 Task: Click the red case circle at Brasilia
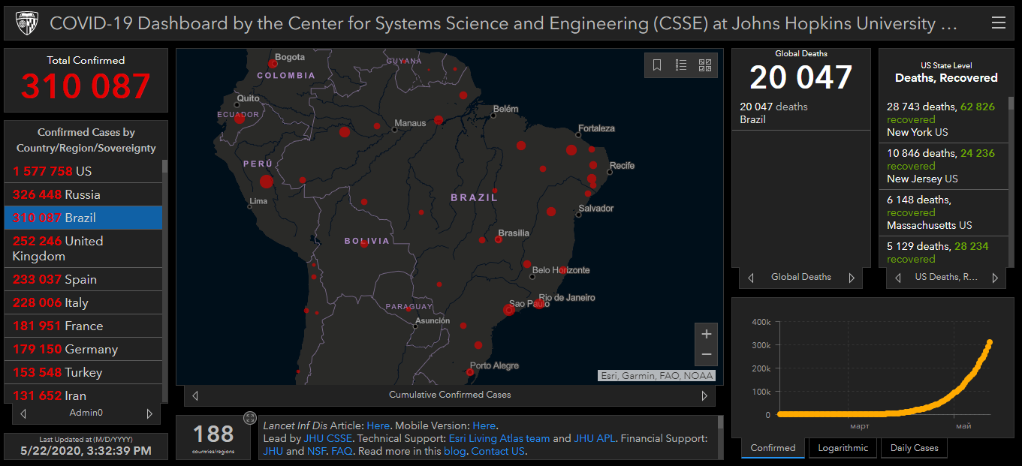tap(498, 239)
